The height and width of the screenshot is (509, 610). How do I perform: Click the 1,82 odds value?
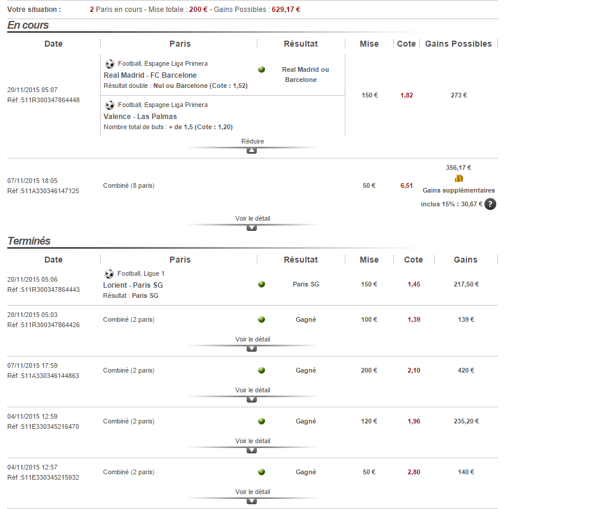(x=406, y=95)
